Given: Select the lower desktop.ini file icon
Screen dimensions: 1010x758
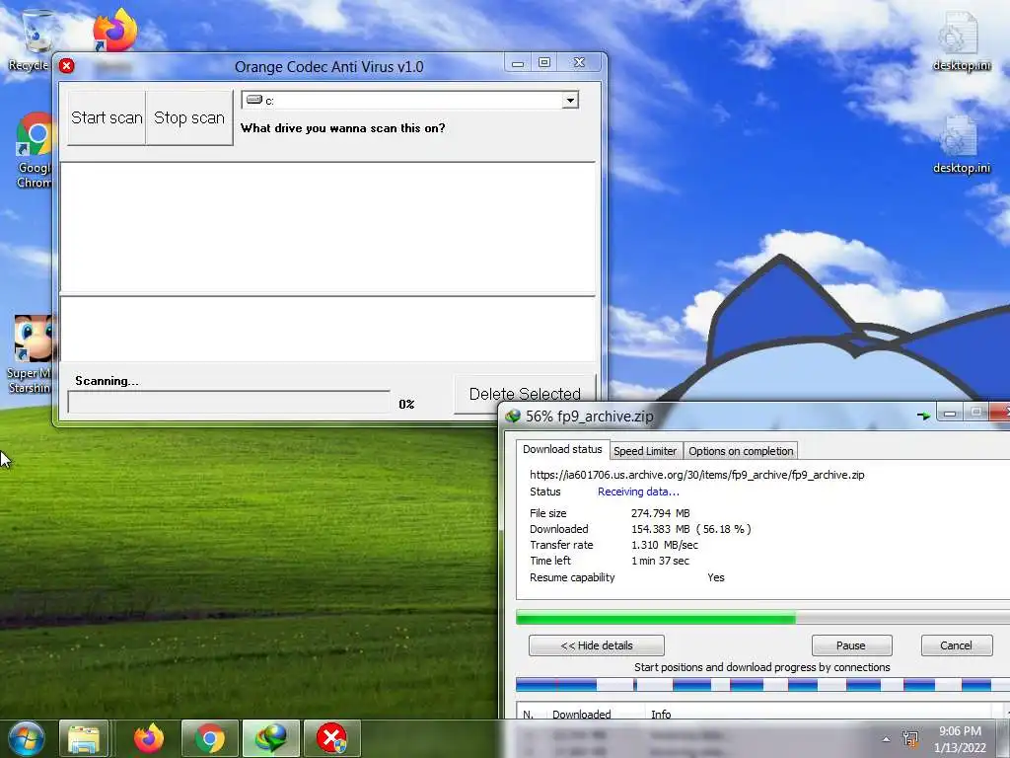Looking at the screenshot, I should 961,144.
